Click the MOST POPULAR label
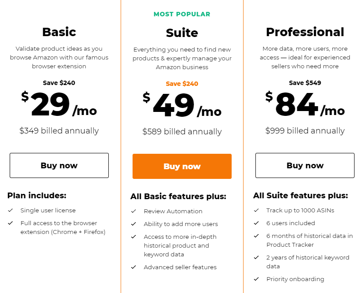 tap(182, 14)
